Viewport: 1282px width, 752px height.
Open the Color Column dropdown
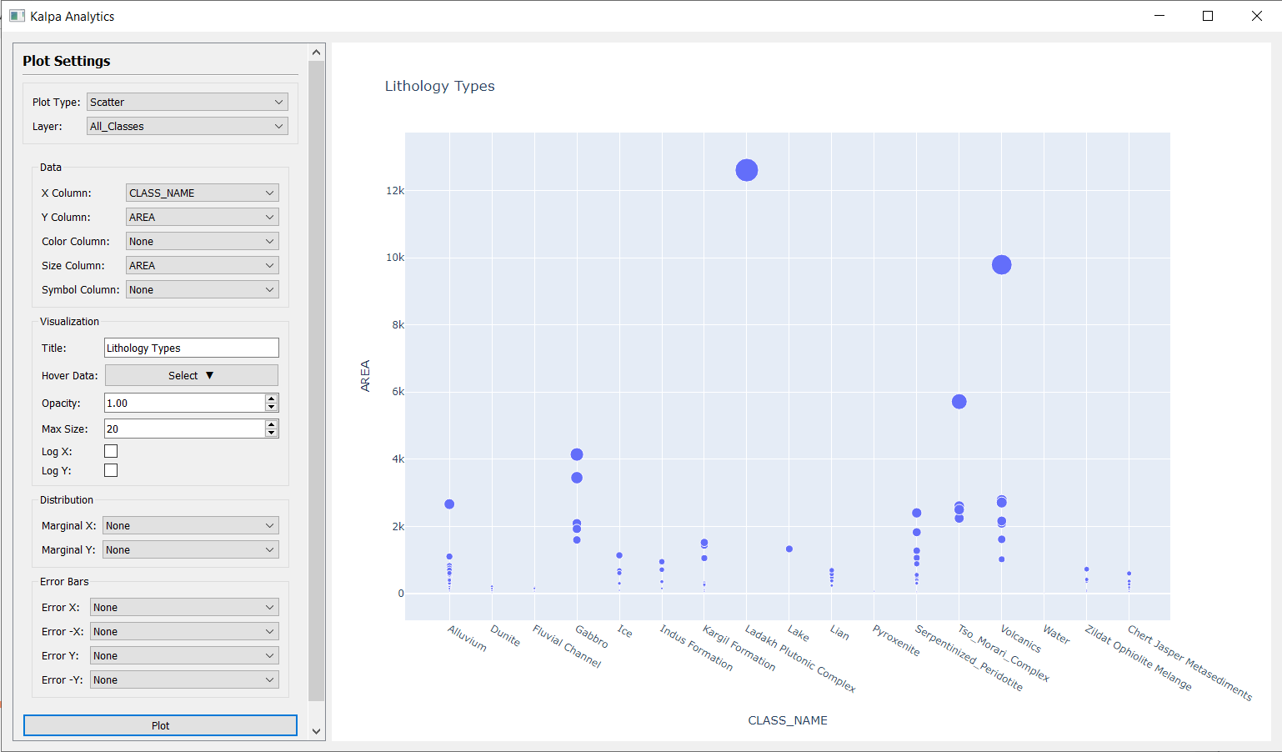point(202,241)
